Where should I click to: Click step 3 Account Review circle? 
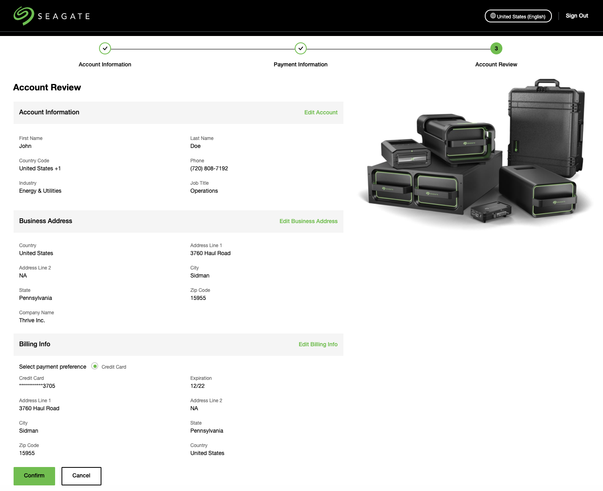(x=496, y=48)
